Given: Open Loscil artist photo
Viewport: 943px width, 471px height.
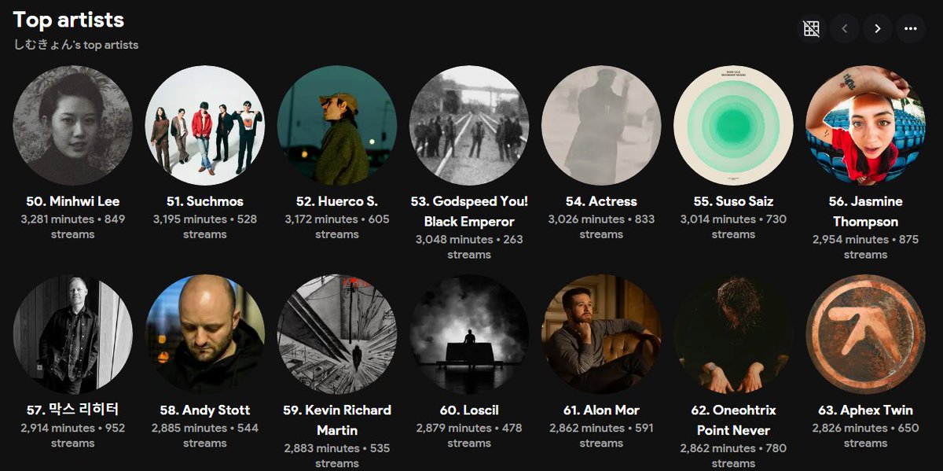Looking at the screenshot, I should coord(469,333).
